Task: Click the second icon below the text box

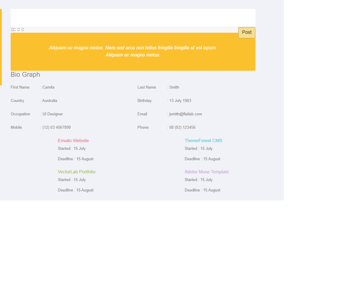Action: point(14,29)
